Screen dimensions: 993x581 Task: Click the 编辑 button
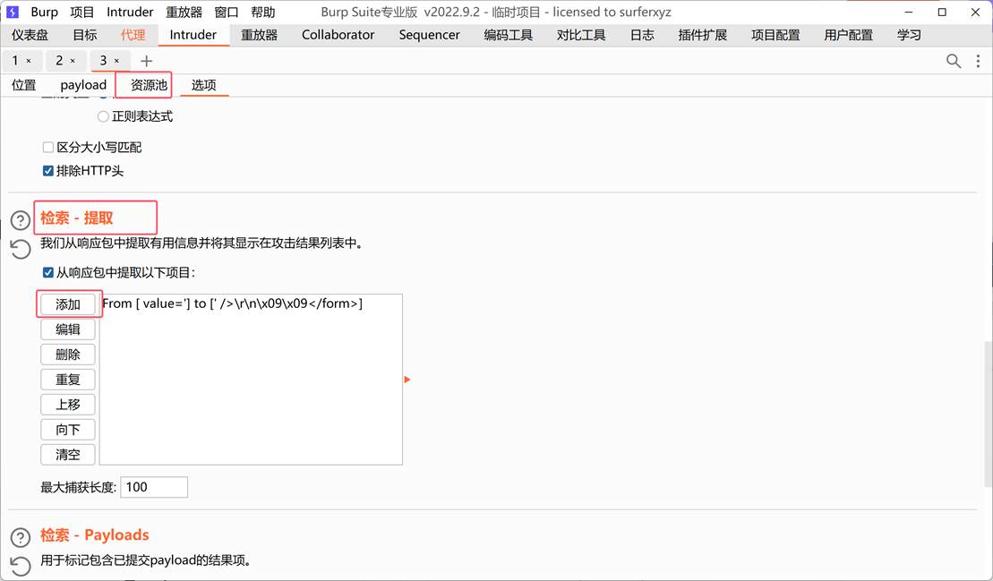click(68, 329)
